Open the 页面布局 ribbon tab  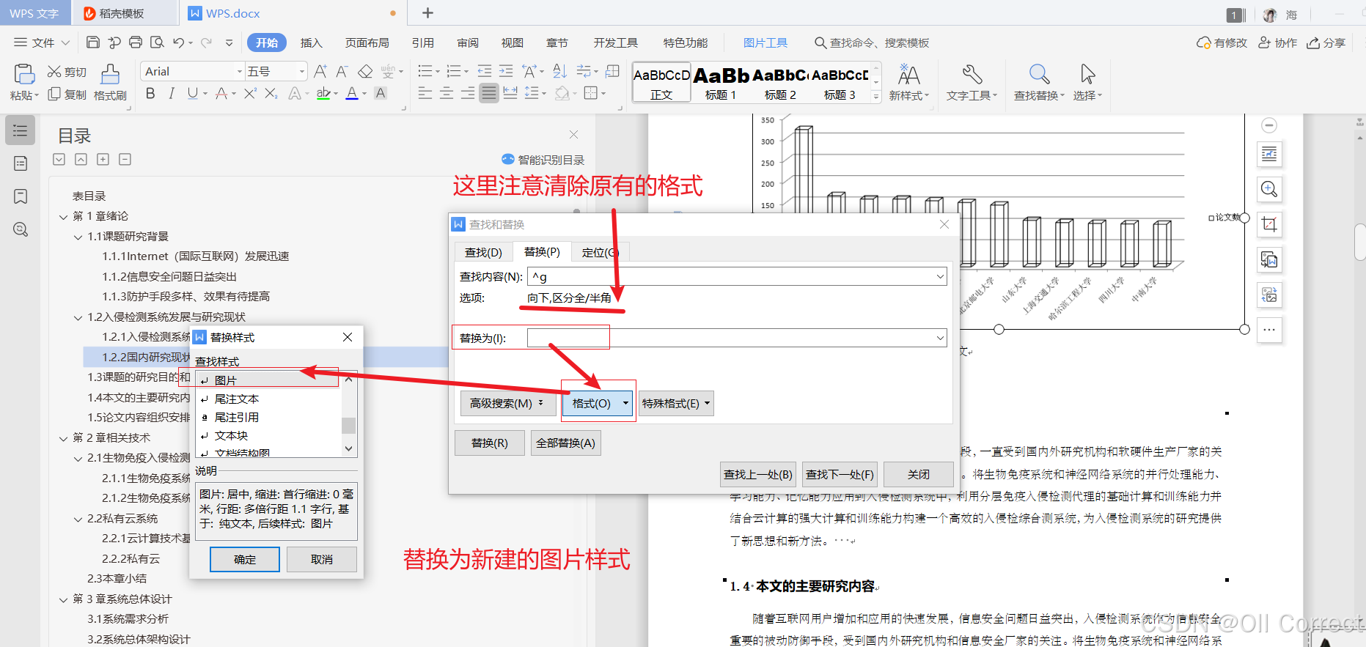coord(367,42)
